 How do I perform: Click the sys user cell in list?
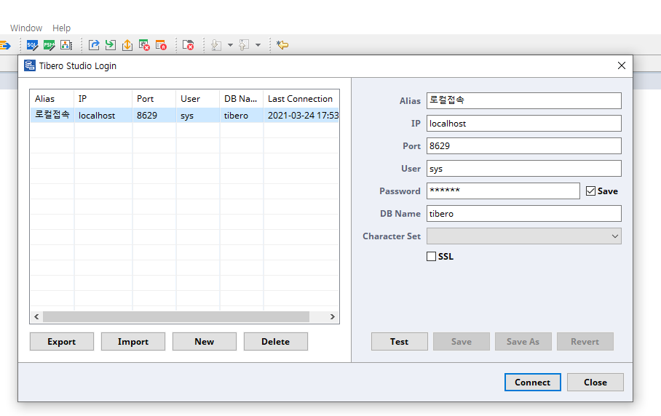(198, 115)
